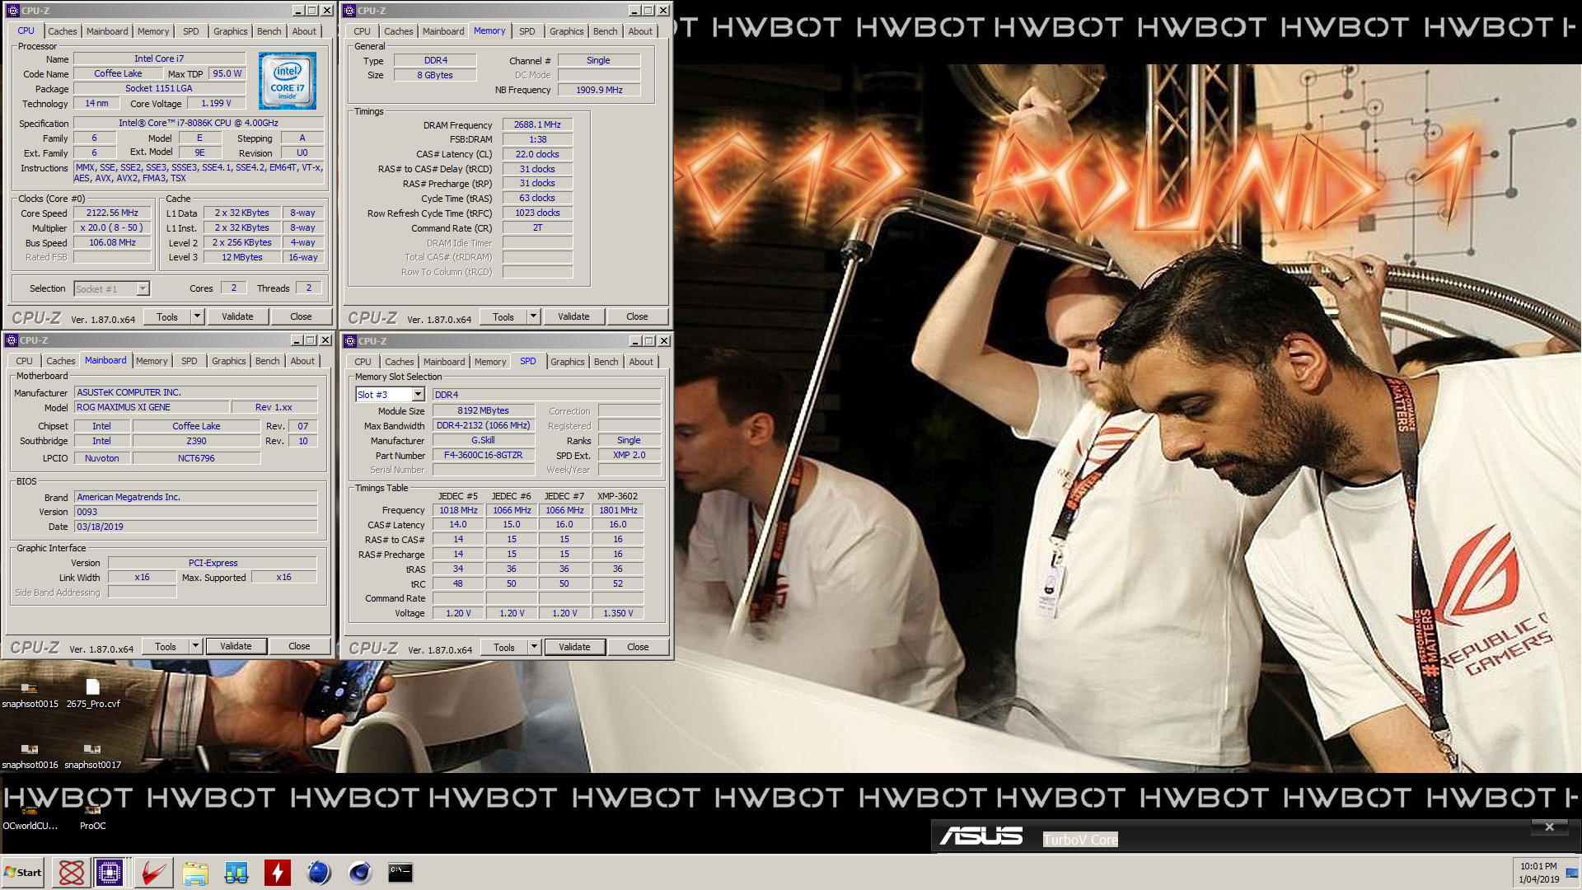The image size is (1582, 890).
Task: Click Tools button in Memory window
Action: coord(503,316)
